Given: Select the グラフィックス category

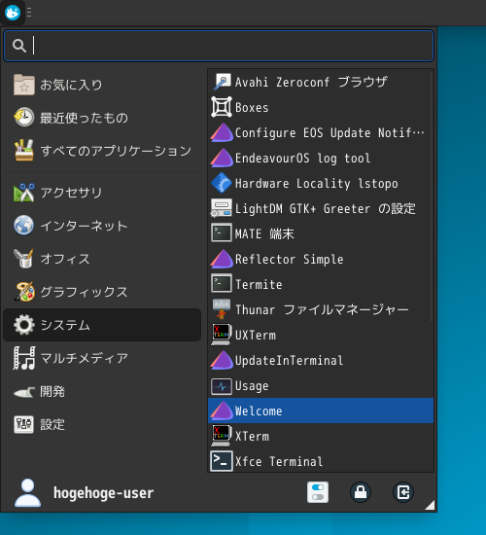Looking at the screenshot, I should click(102, 292).
